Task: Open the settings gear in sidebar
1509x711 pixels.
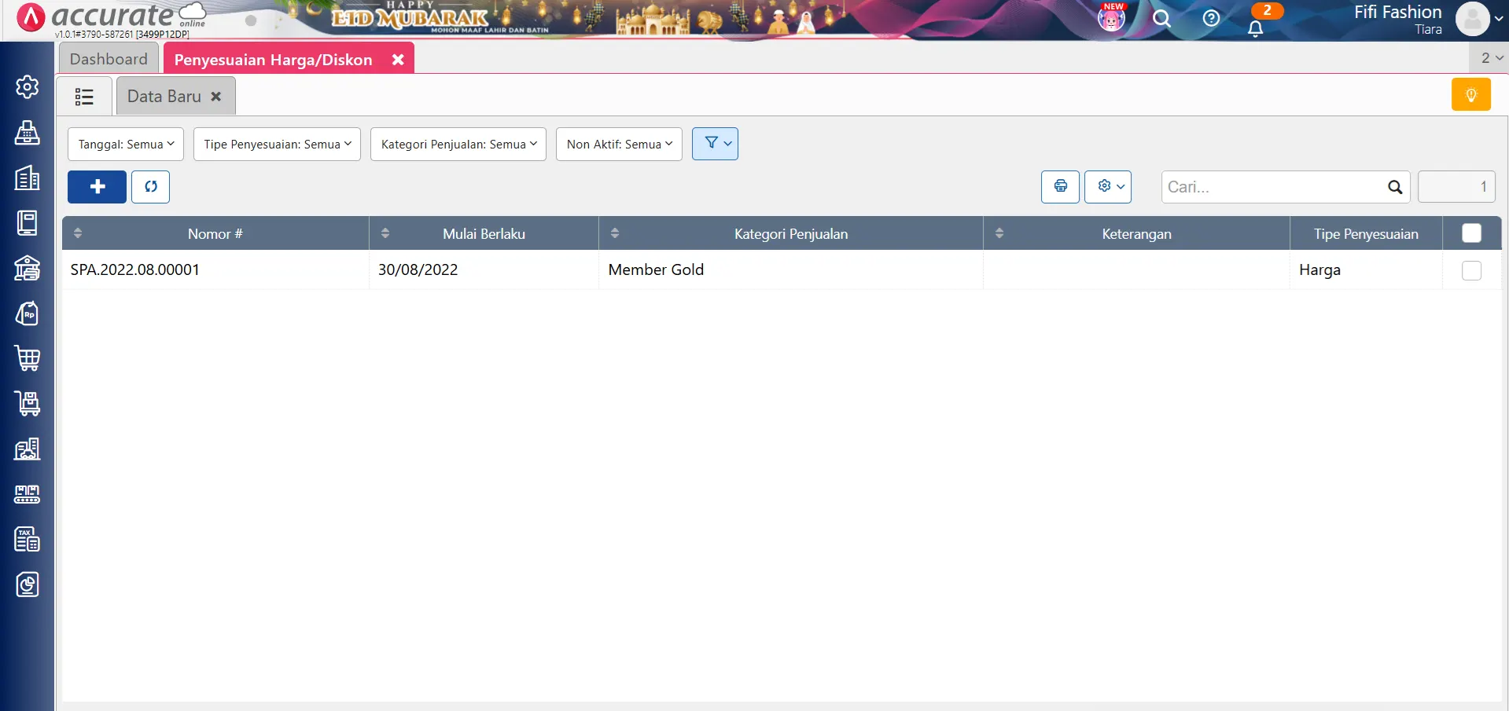Action: (28, 86)
